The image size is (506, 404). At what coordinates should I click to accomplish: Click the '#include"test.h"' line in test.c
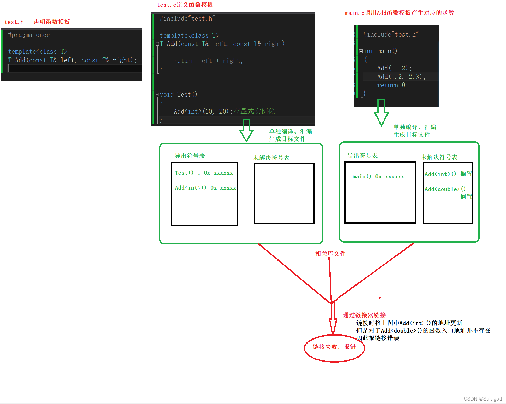click(187, 19)
